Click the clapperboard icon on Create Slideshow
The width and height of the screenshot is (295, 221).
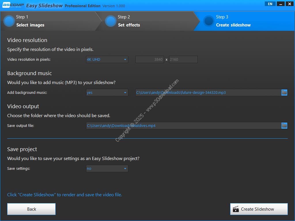236,209
